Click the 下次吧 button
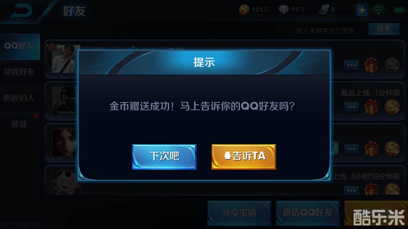The image size is (408, 229). point(164,157)
